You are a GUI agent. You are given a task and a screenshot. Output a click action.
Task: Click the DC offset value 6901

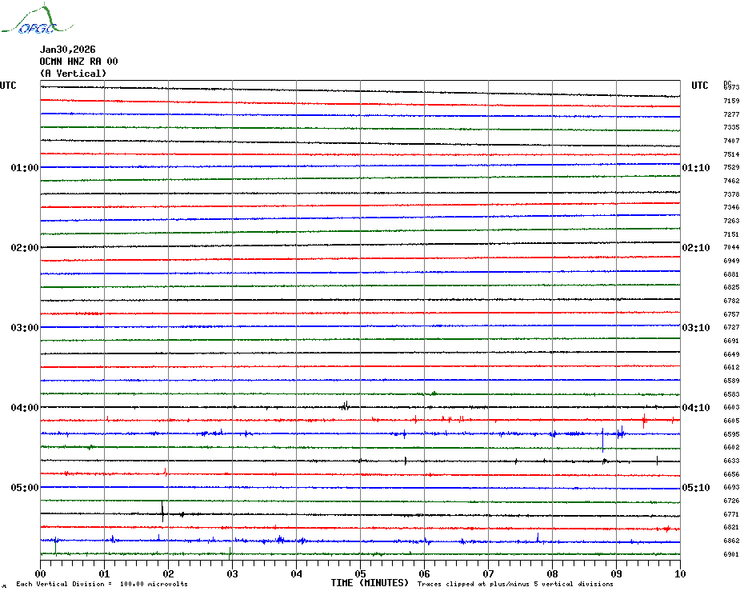click(731, 554)
